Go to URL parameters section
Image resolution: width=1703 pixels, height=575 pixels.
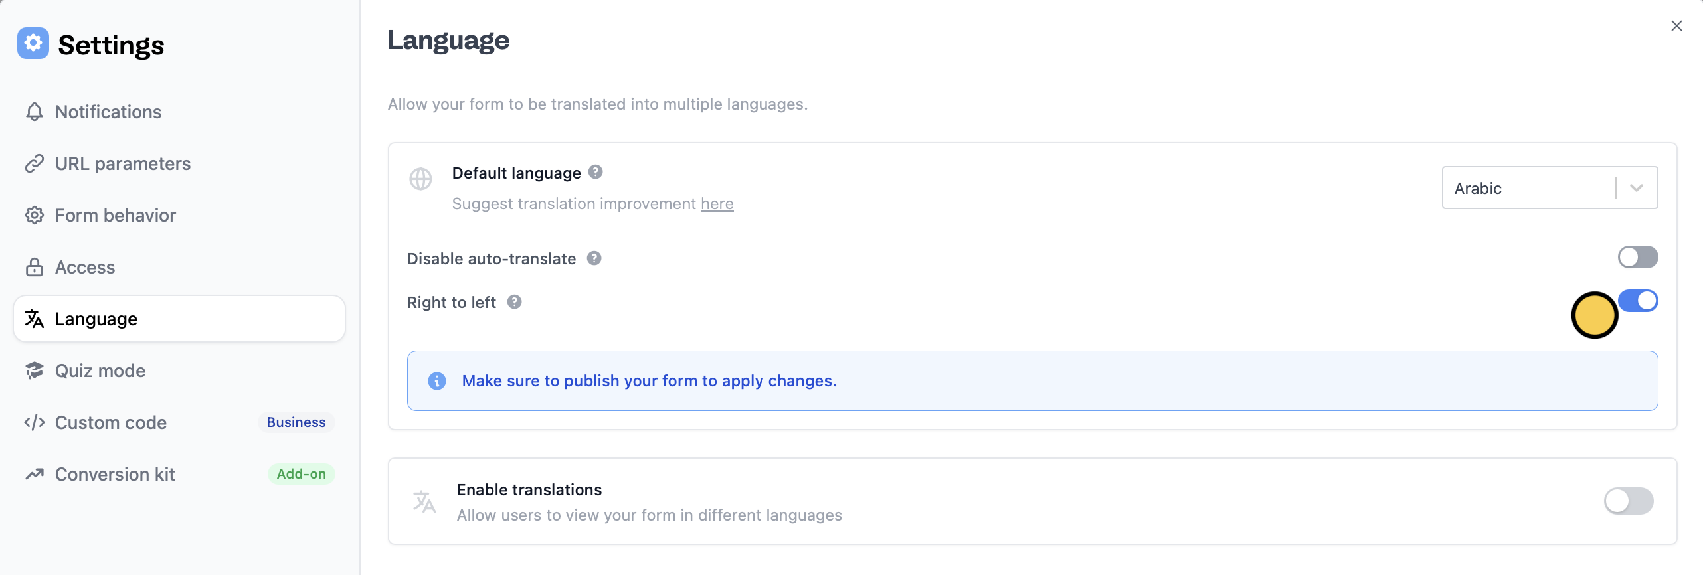[179, 163]
